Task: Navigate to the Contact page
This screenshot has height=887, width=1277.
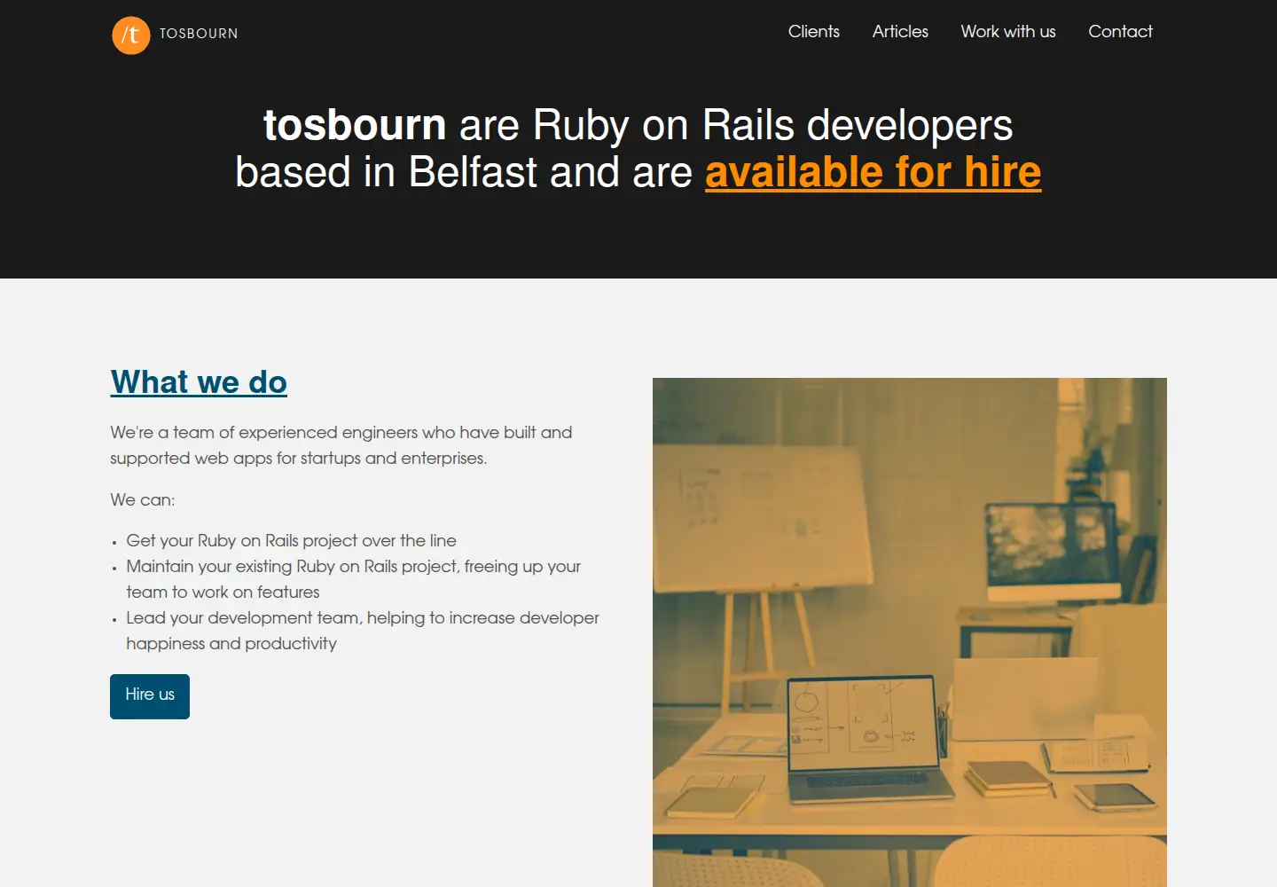Action: (x=1120, y=31)
